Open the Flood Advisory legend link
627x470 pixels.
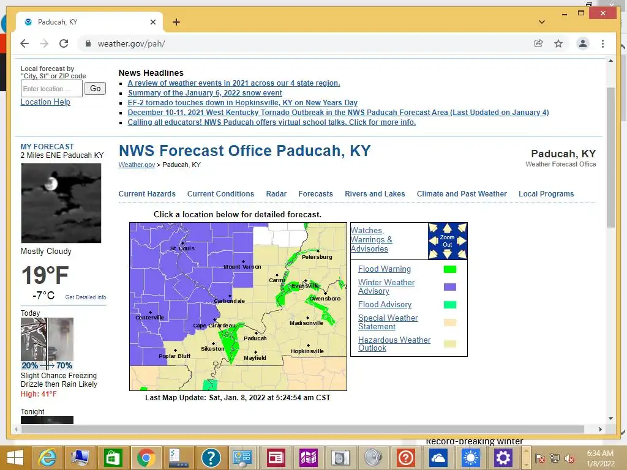click(x=385, y=305)
